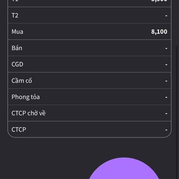The image size is (179, 179).
Task: Click the vertical scrollbar on right edge
Action: coord(177,112)
